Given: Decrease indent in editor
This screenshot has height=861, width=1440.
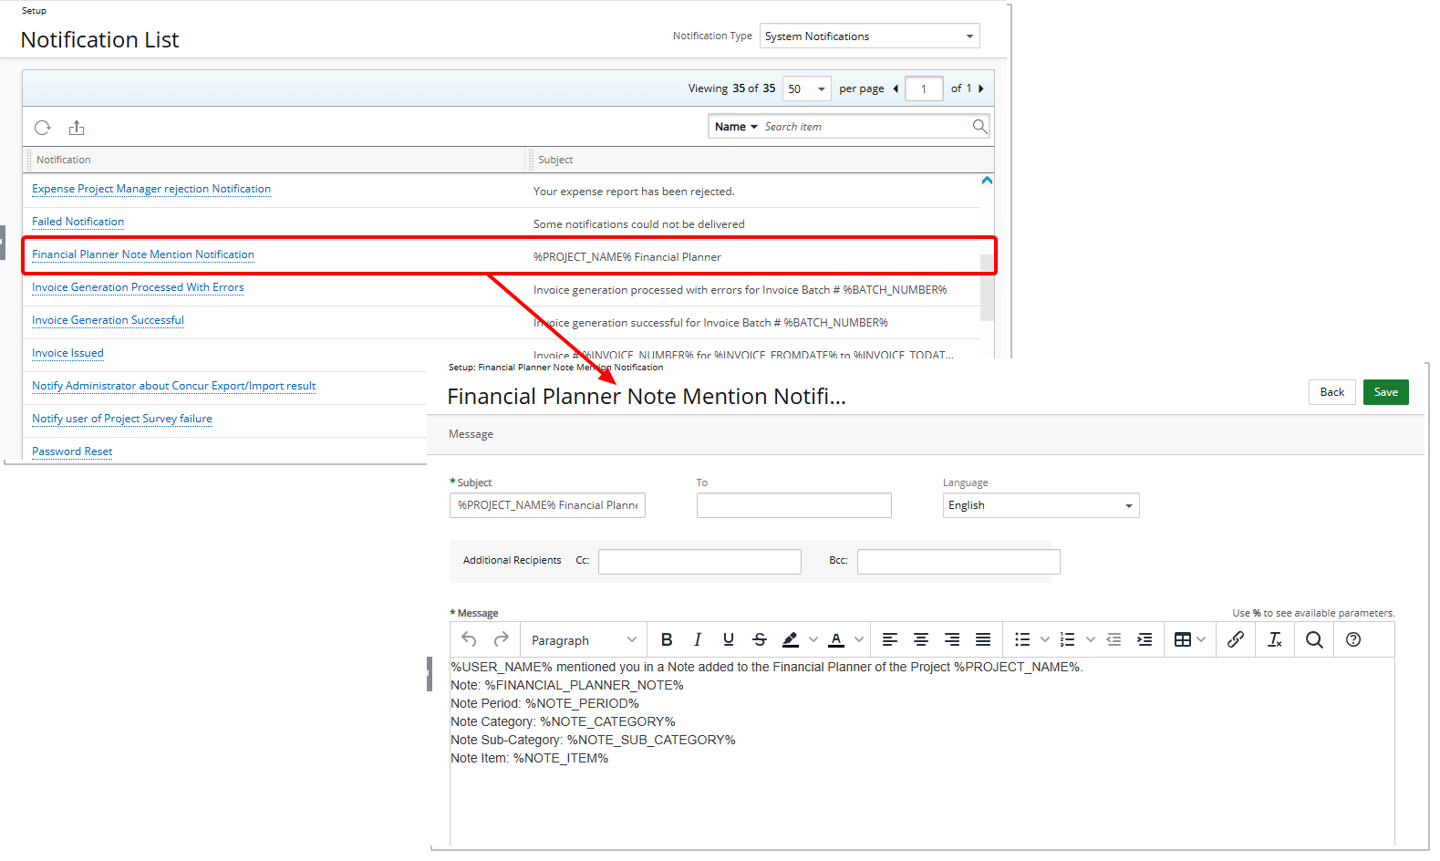Looking at the screenshot, I should pos(1114,639).
